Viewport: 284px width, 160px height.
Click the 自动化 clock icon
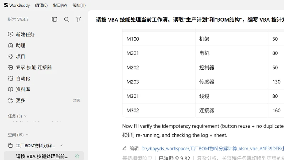coord(11,78)
